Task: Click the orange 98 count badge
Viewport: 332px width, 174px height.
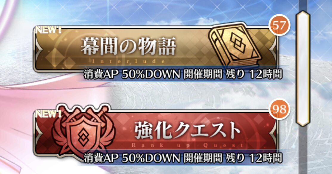Action: tap(279, 109)
